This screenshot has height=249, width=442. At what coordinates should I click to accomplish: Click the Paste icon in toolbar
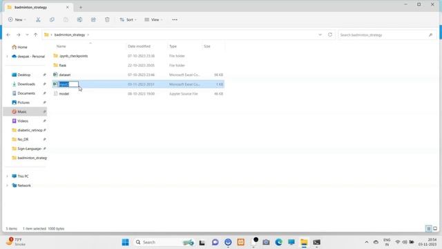66,20
